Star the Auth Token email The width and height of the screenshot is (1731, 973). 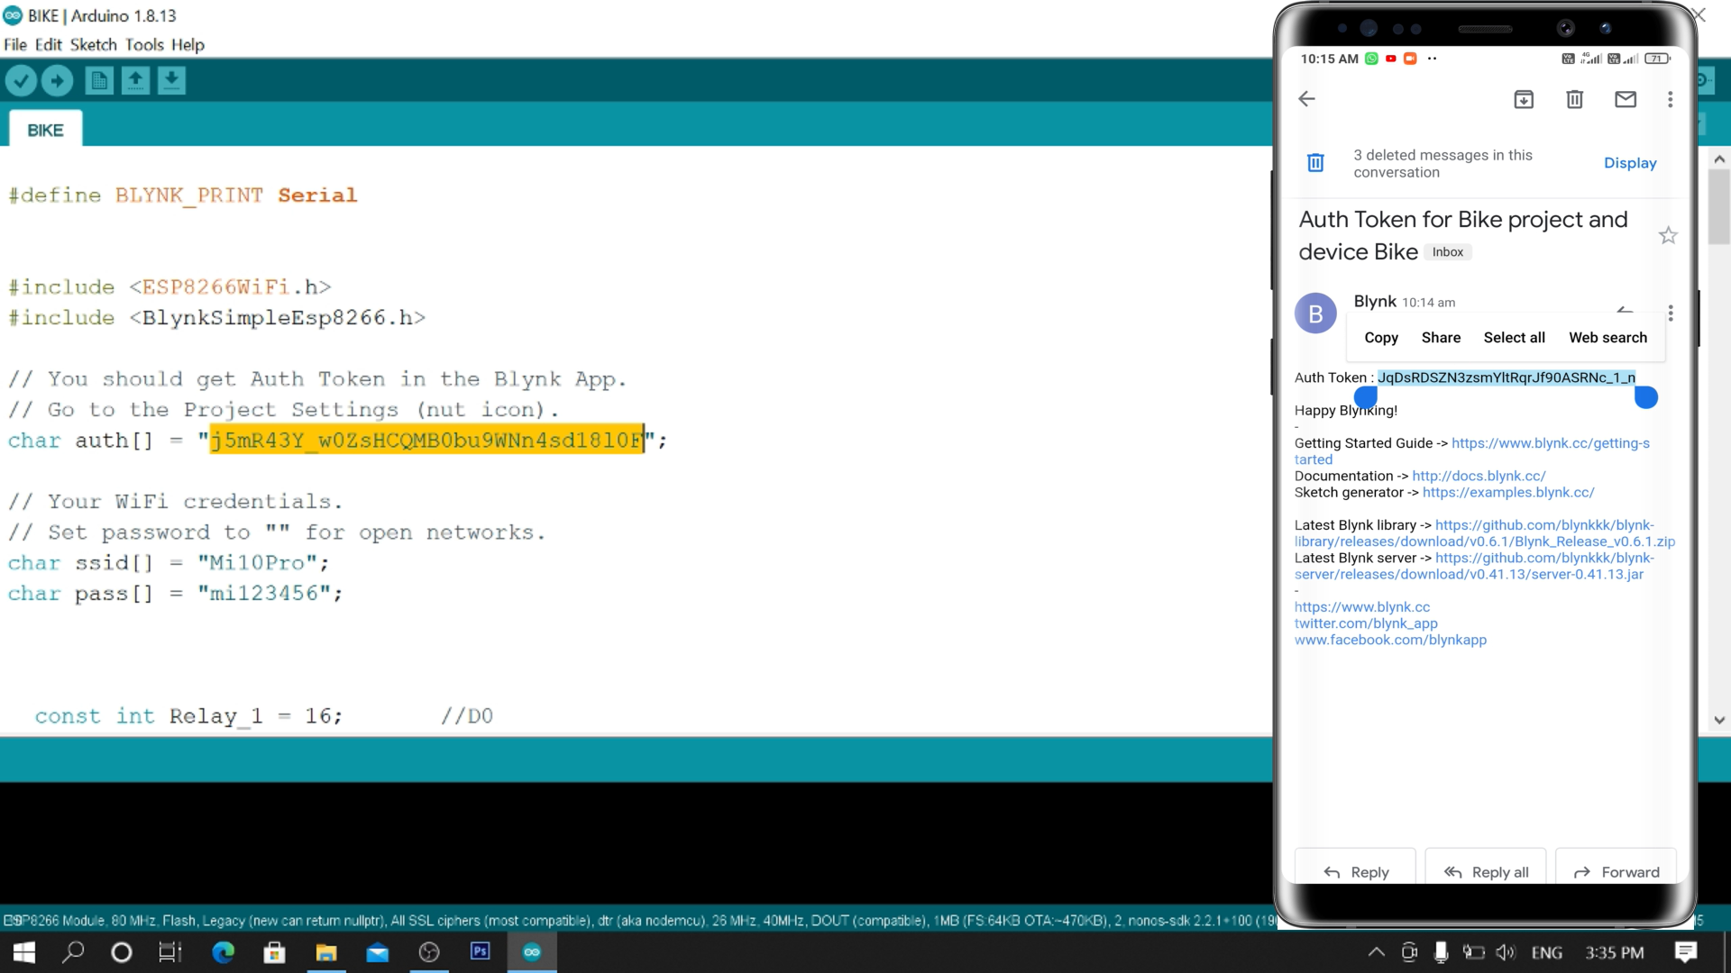click(1668, 235)
